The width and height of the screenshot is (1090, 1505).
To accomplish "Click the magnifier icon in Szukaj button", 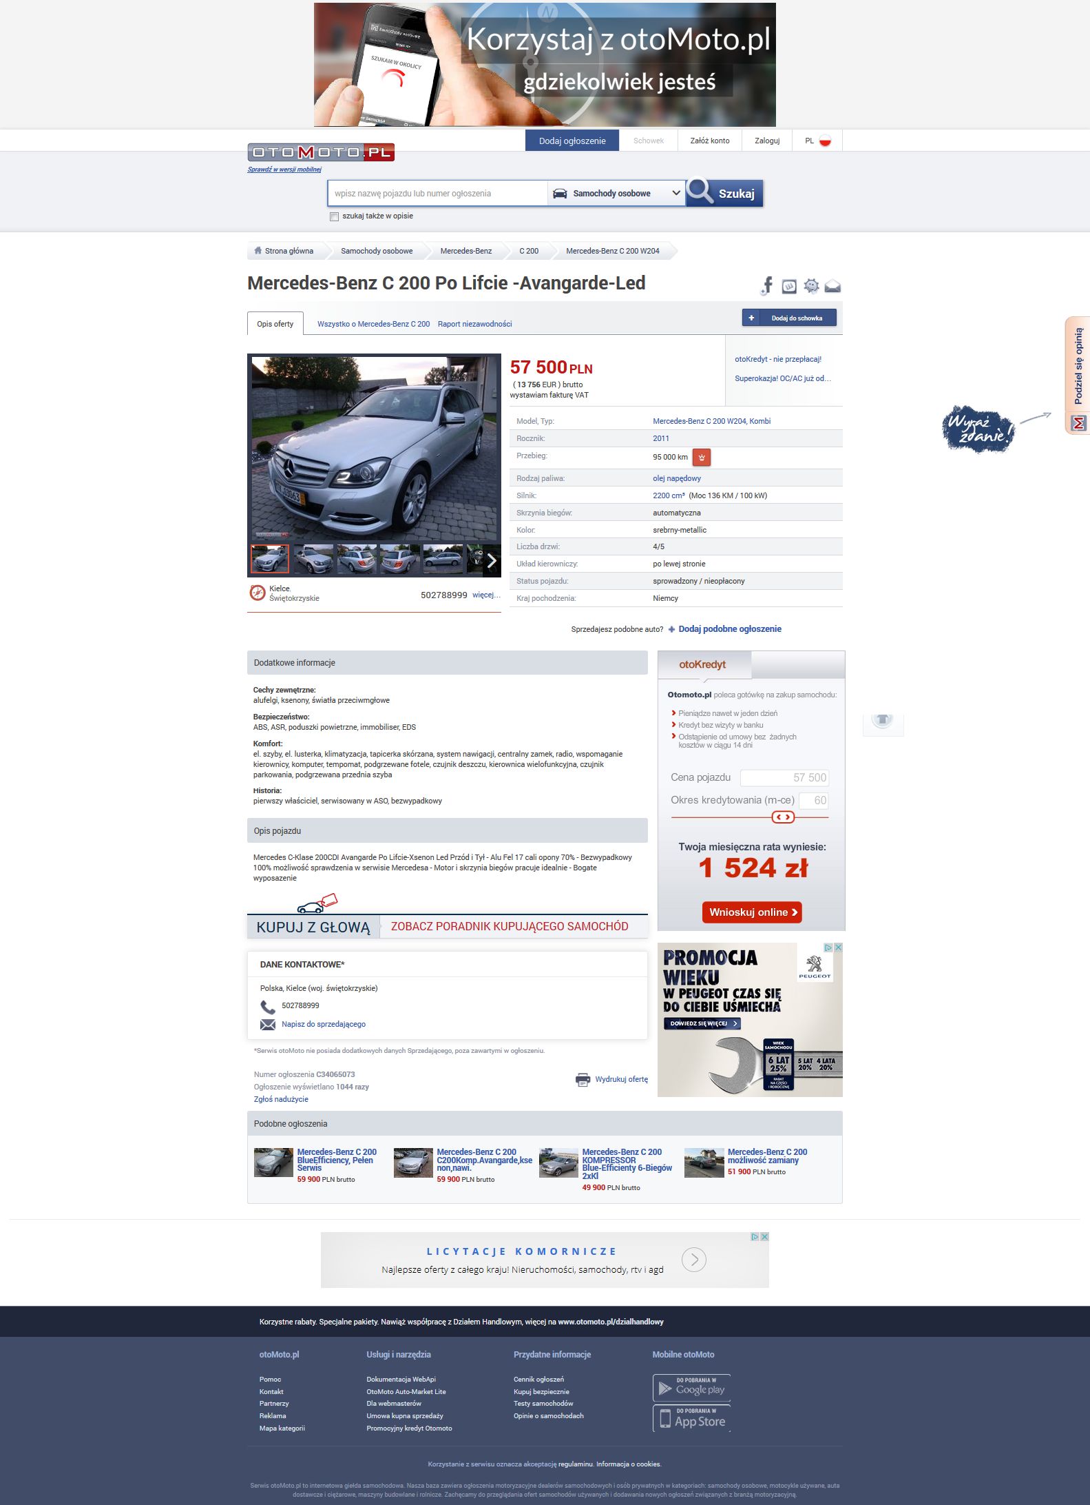I will (701, 191).
